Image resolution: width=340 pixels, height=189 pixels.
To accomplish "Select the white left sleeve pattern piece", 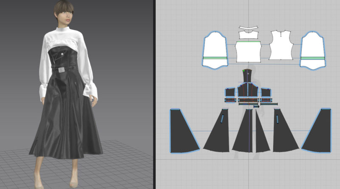I will point(215,50).
